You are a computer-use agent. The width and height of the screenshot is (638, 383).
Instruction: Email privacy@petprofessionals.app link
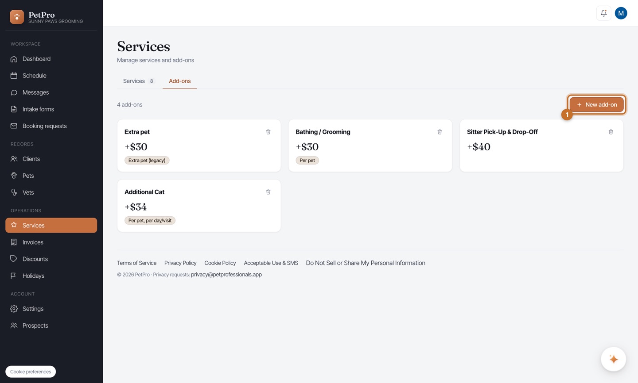pos(226,274)
